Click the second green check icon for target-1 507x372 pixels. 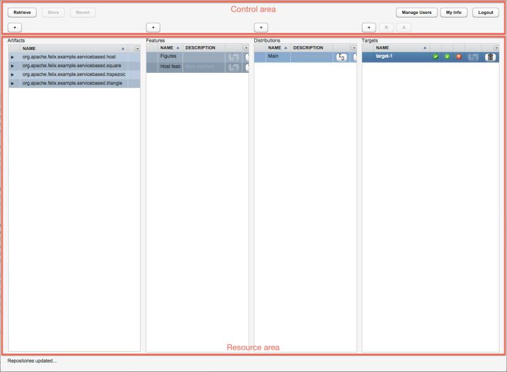(447, 56)
